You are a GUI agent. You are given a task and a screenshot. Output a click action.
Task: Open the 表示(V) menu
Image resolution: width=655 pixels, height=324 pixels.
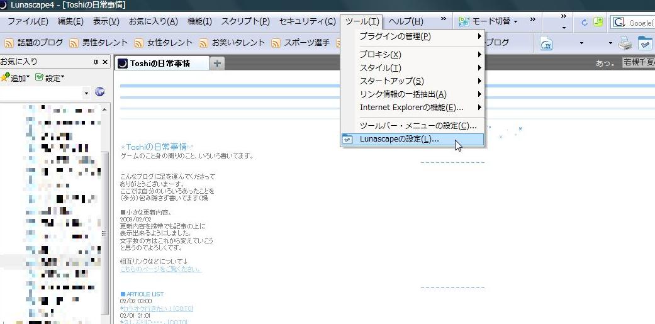coord(106,21)
